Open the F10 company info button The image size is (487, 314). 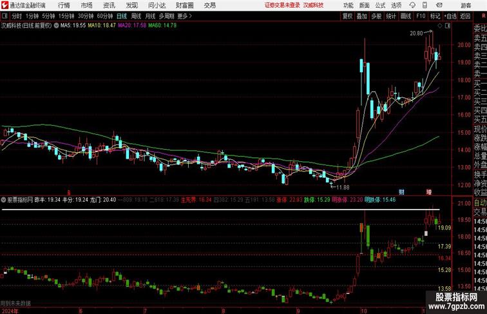pos(421,16)
